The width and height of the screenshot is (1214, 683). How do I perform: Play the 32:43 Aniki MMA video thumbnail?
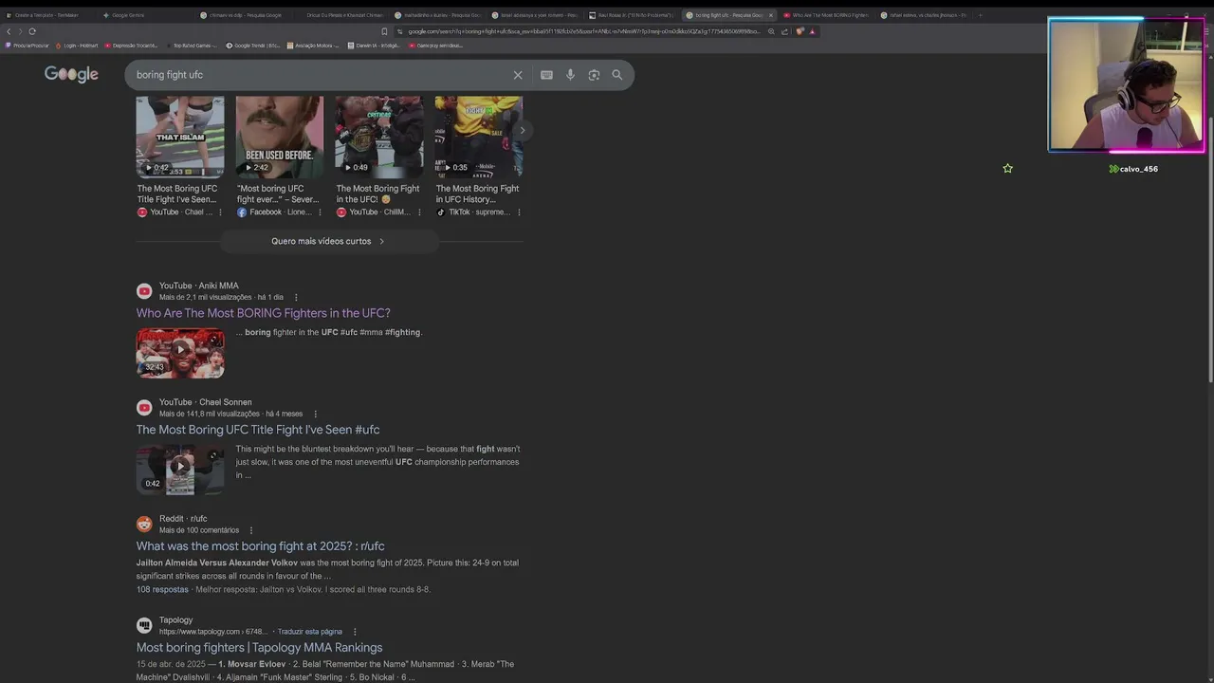pyautogui.click(x=180, y=353)
